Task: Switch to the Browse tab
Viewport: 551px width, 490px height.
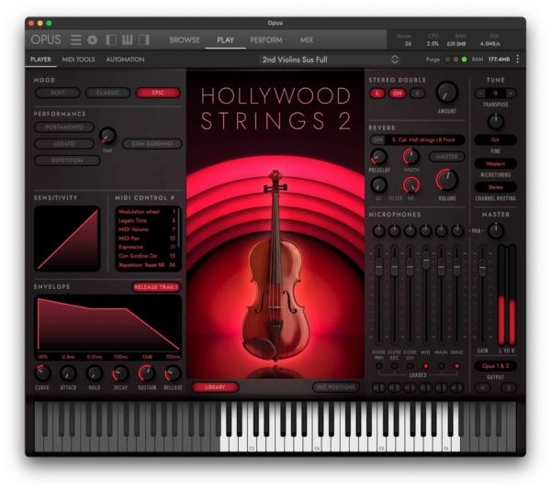Action: pyautogui.click(x=185, y=40)
